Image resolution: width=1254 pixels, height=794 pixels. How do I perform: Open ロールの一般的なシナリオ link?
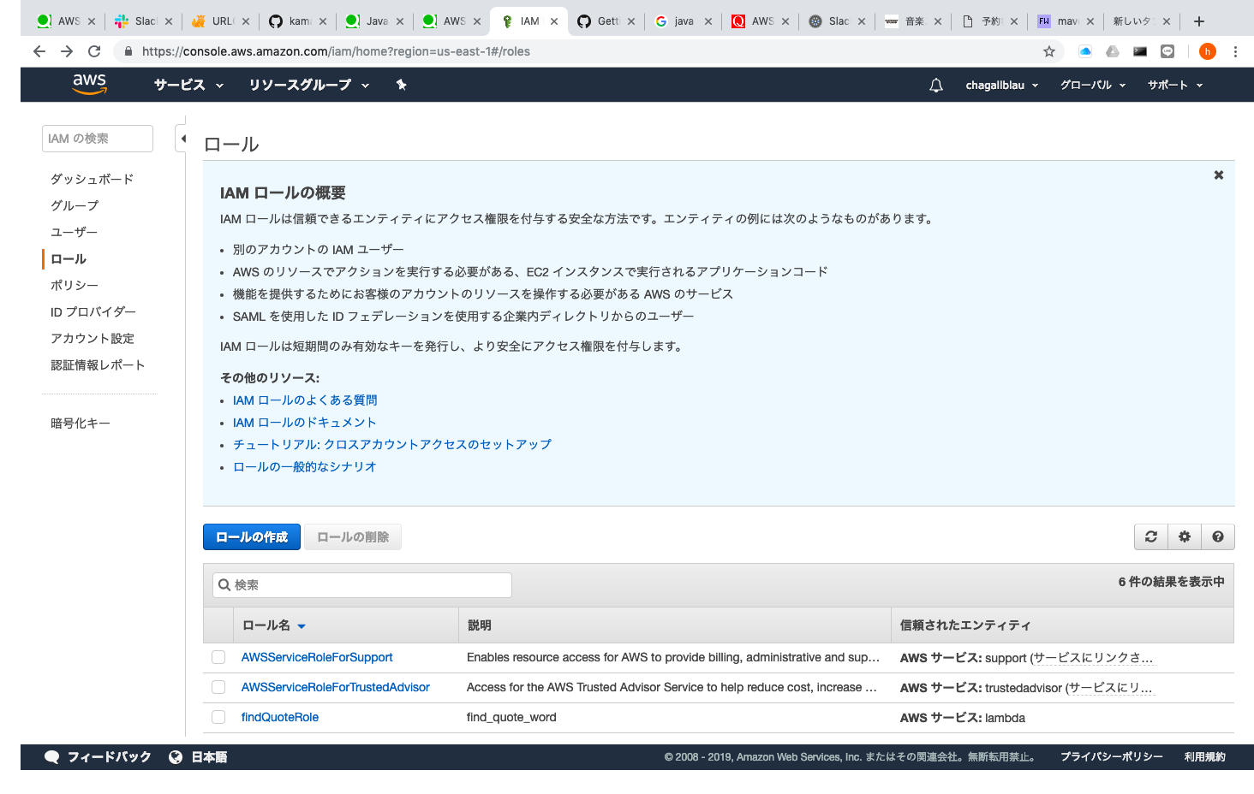pyautogui.click(x=305, y=466)
